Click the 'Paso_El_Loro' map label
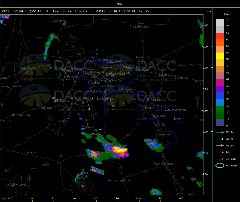This screenshot has width=240, height=202. click(184, 194)
